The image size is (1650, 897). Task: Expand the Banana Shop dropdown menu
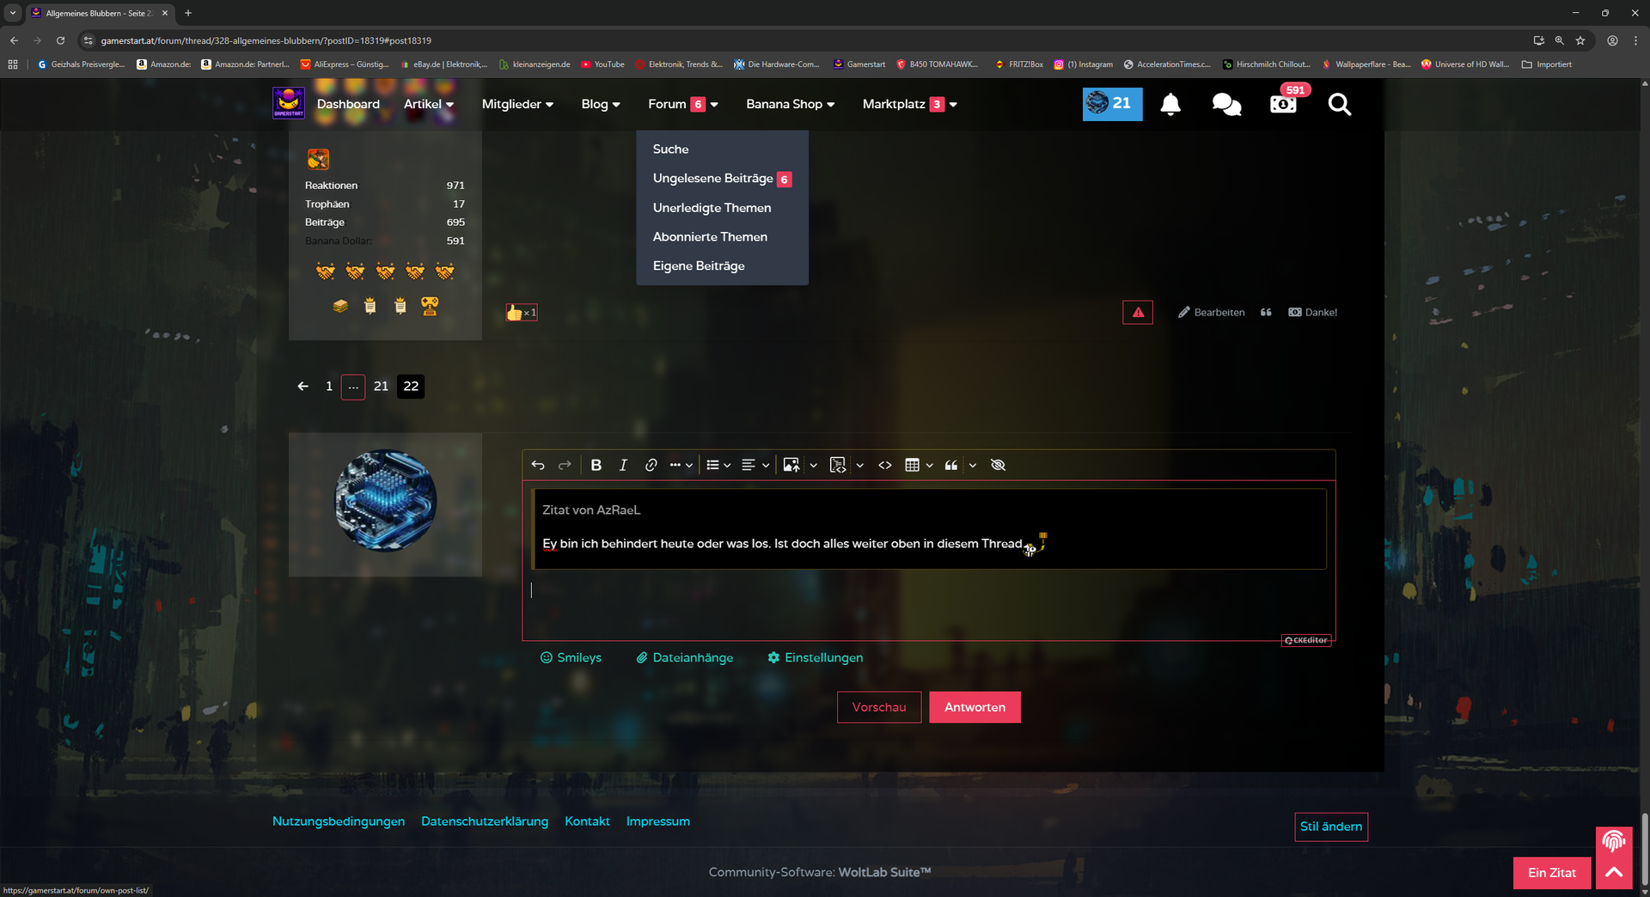point(790,104)
